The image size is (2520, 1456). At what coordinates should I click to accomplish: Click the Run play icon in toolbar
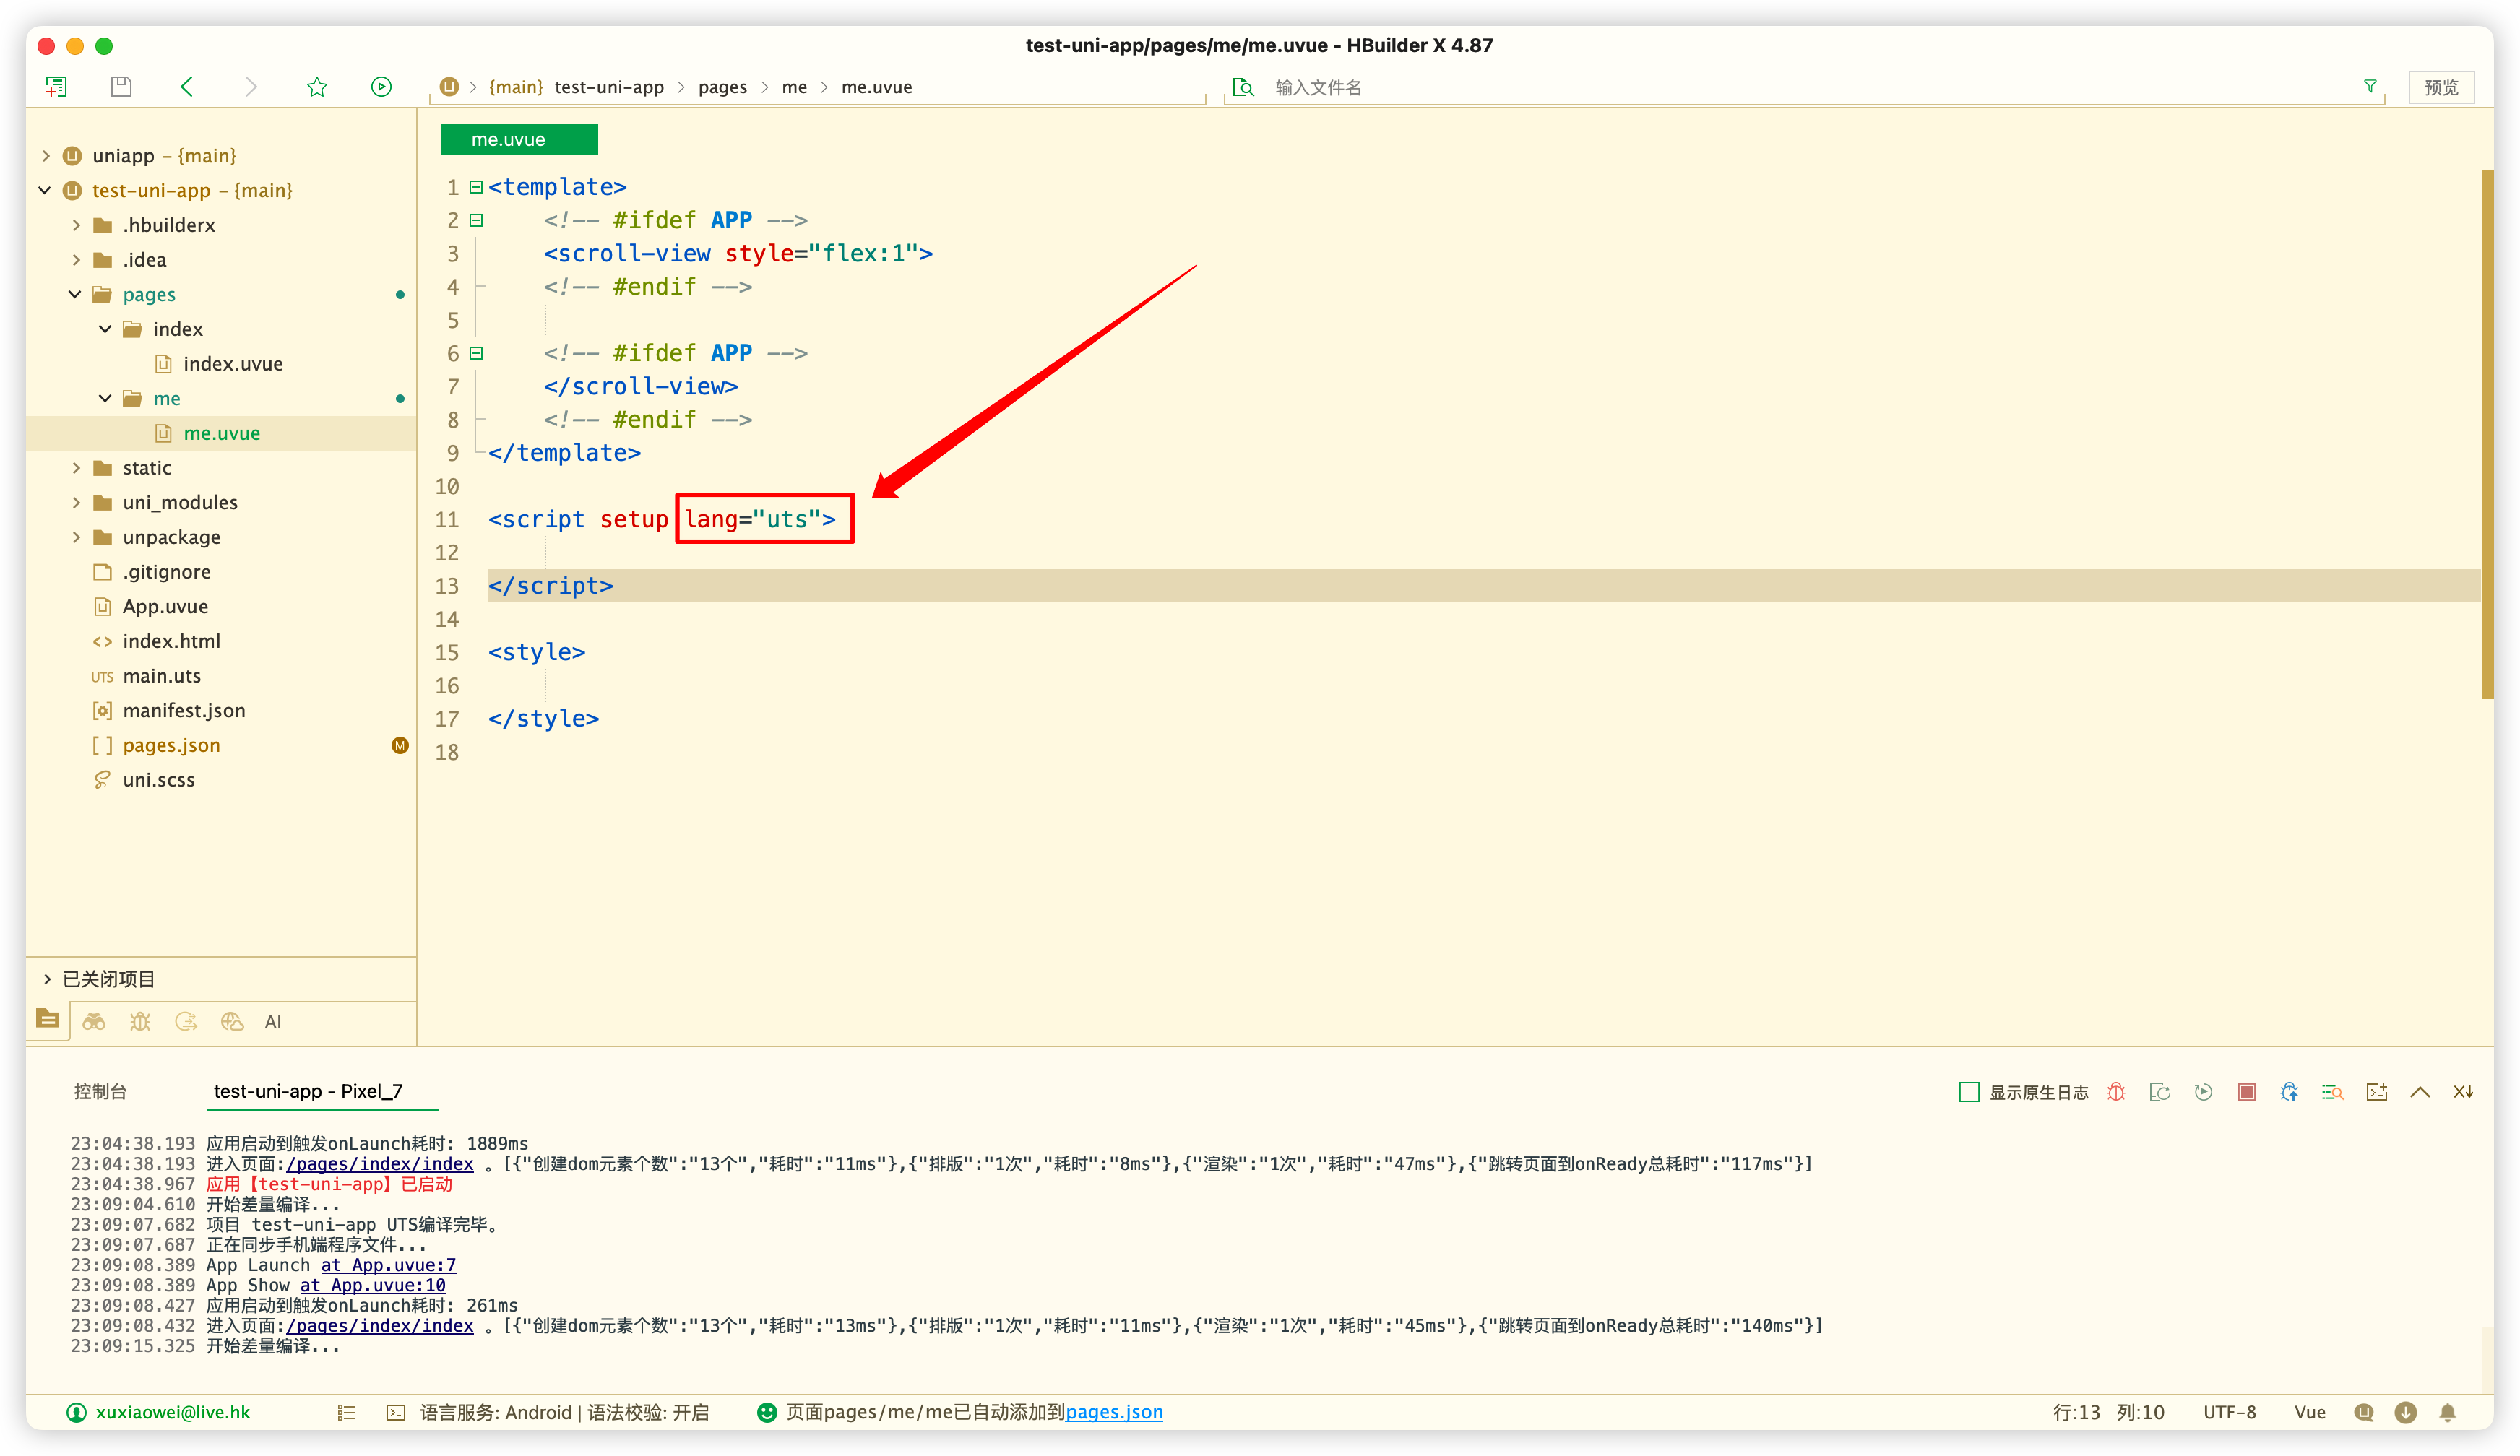pos(381,87)
